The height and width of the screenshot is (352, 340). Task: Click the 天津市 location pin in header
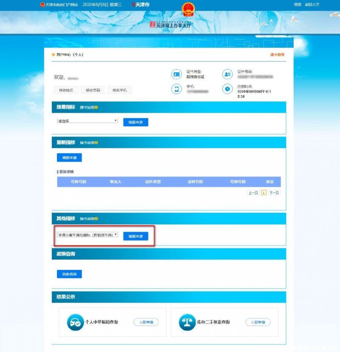click(x=134, y=5)
